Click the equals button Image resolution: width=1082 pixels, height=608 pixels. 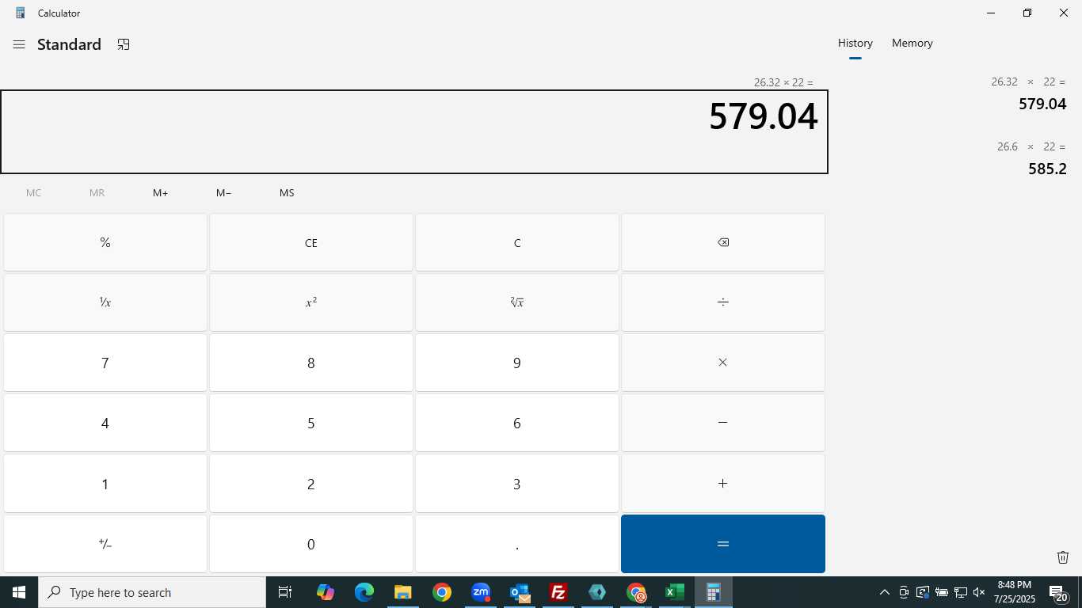tap(723, 544)
